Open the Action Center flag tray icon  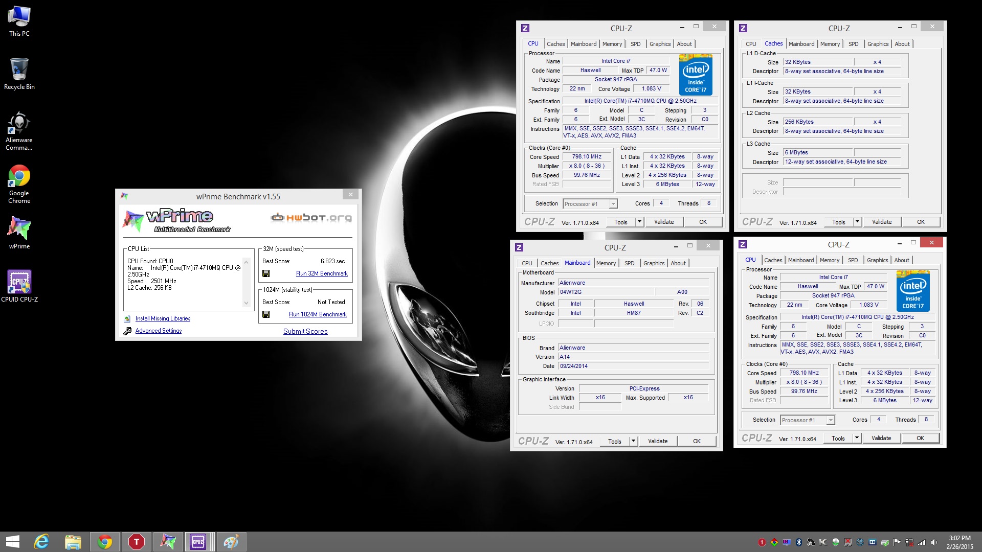(x=897, y=542)
